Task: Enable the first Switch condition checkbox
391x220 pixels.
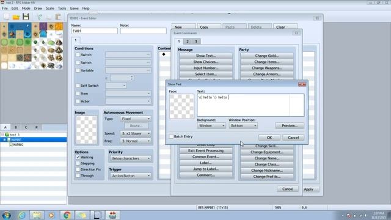Action: [x=78, y=54]
